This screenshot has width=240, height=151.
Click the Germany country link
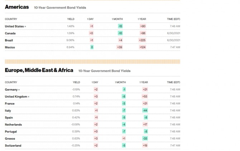[x=12, y=90]
